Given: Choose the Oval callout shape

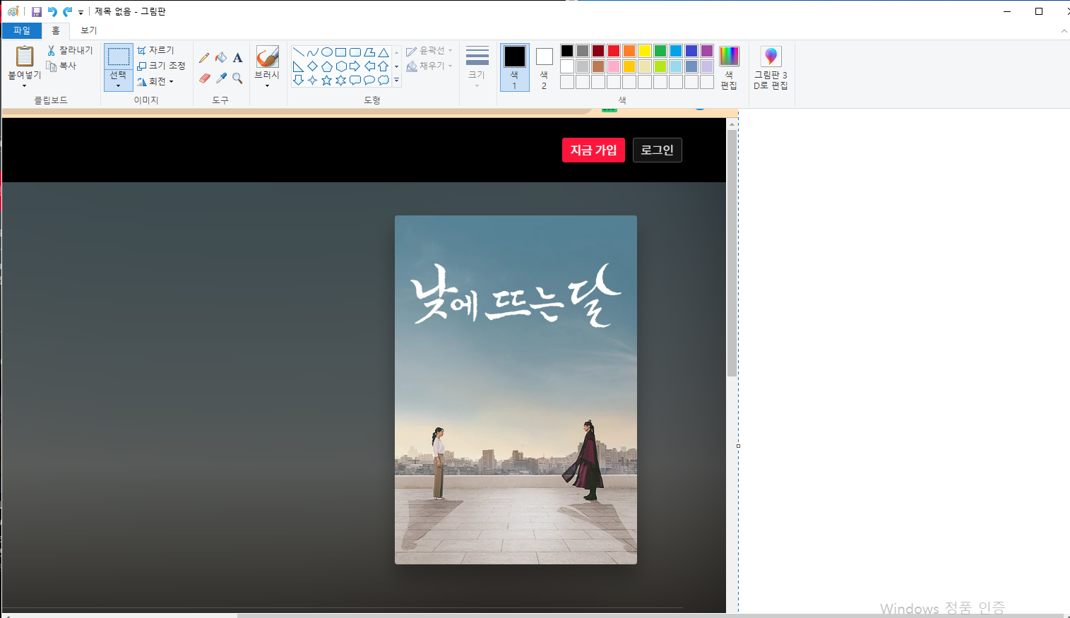Looking at the screenshot, I should [369, 81].
